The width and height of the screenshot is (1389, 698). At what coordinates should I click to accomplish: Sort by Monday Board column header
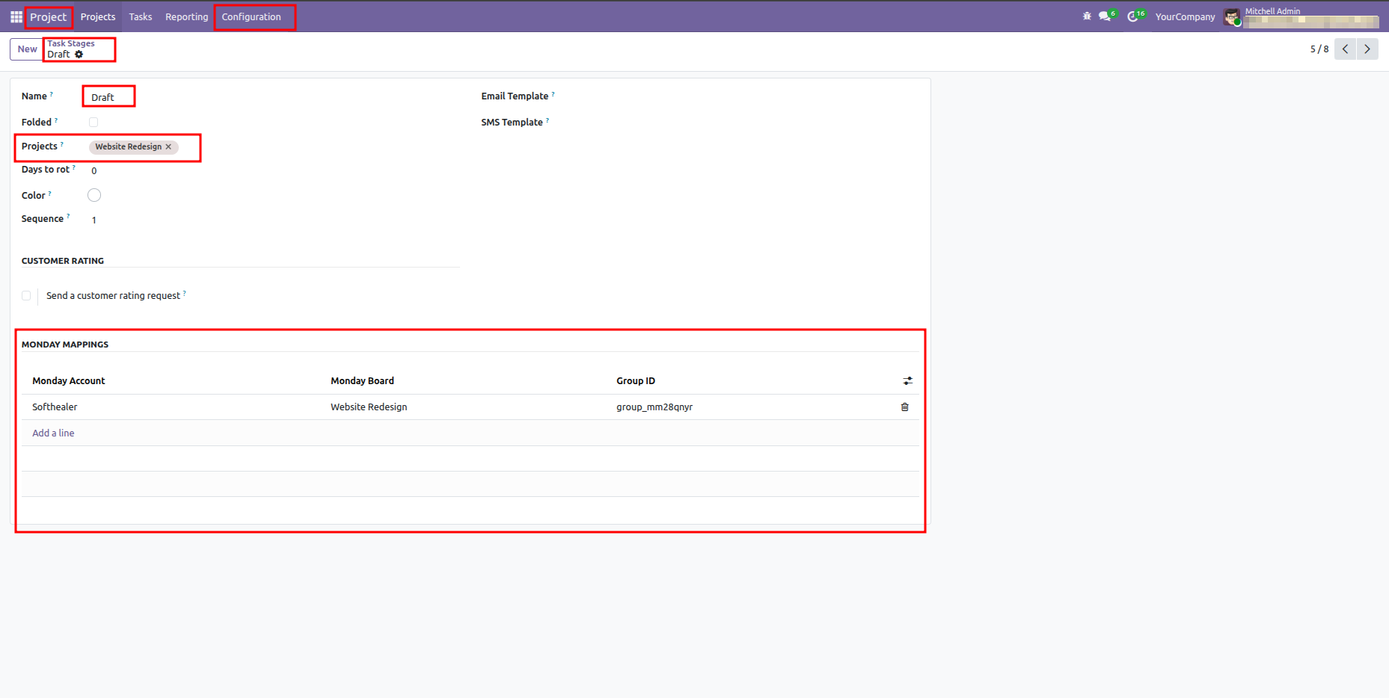[362, 381]
